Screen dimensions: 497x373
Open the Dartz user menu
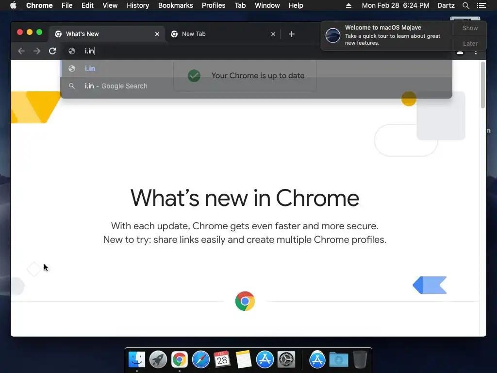pyautogui.click(x=446, y=5)
